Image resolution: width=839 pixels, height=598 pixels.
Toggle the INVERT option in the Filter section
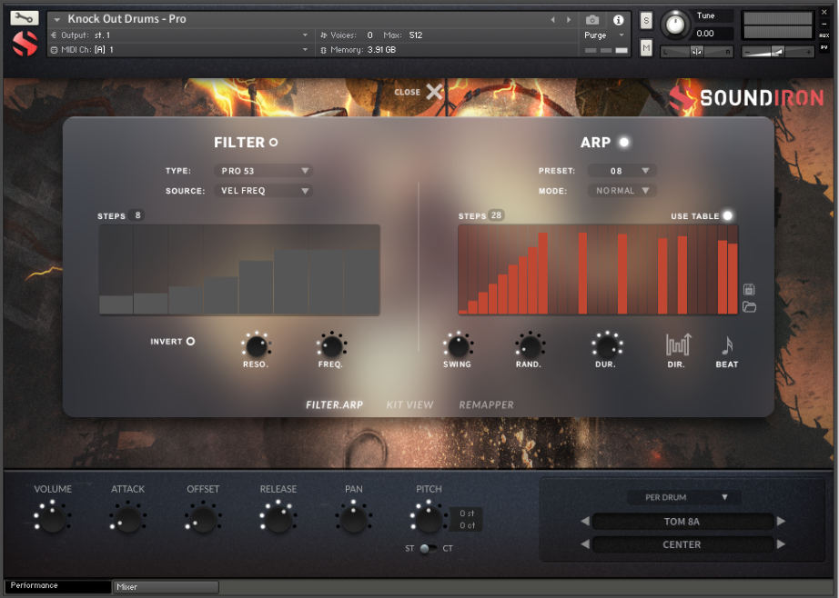(x=190, y=341)
